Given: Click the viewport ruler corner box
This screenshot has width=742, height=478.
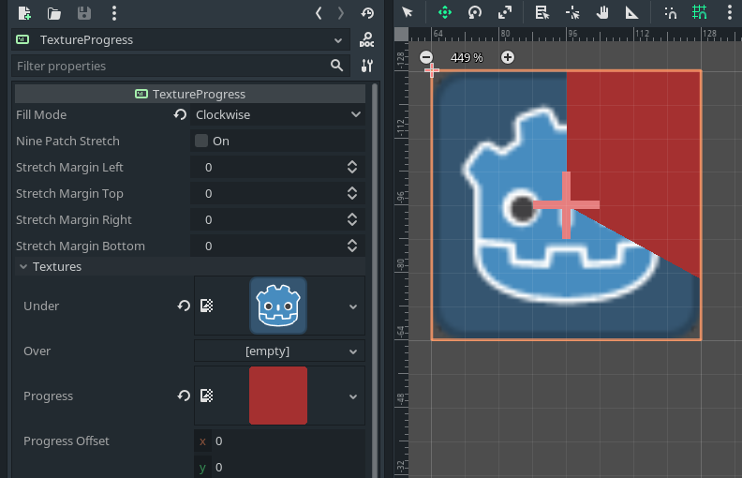Looking at the screenshot, I should coord(401,34).
